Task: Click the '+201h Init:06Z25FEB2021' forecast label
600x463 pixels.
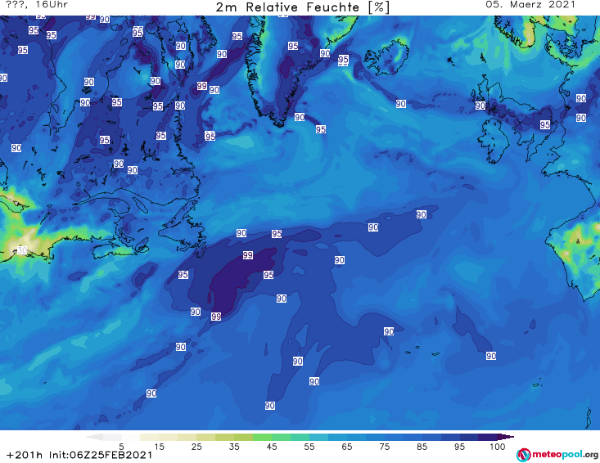Action: pyautogui.click(x=79, y=455)
